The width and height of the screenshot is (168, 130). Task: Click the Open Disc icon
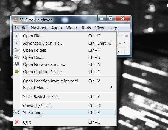17,57
